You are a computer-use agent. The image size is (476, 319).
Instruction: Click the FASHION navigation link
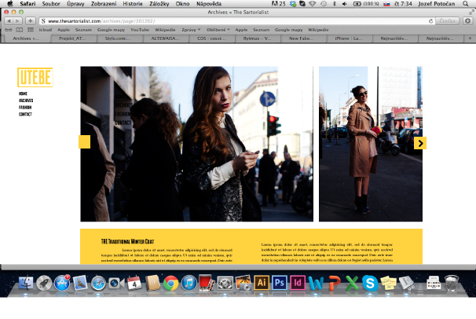pyautogui.click(x=25, y=108)
